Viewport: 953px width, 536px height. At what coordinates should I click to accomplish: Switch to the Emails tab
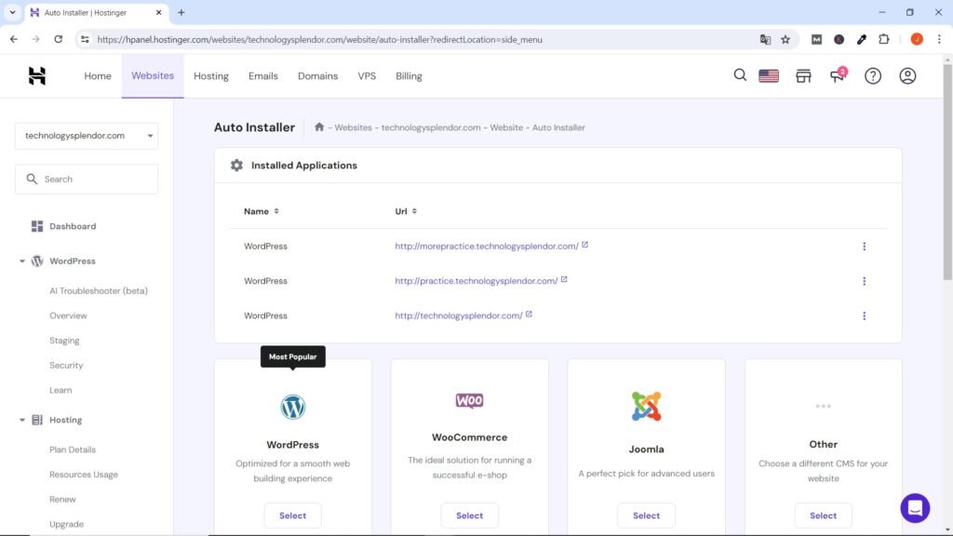[x=262, y=75]
